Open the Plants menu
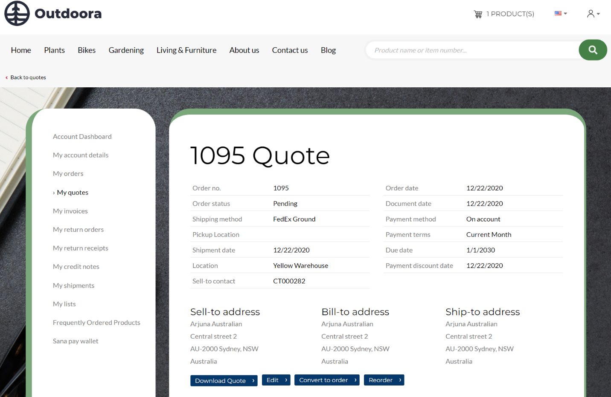 tap(55, 50)
